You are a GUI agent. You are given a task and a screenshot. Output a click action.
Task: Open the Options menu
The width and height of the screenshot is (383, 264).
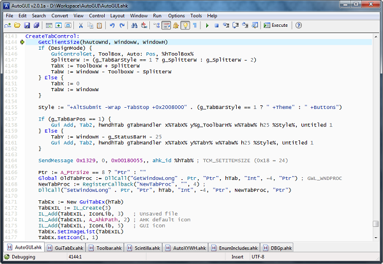pyautogui.click(x=176, y=15)
